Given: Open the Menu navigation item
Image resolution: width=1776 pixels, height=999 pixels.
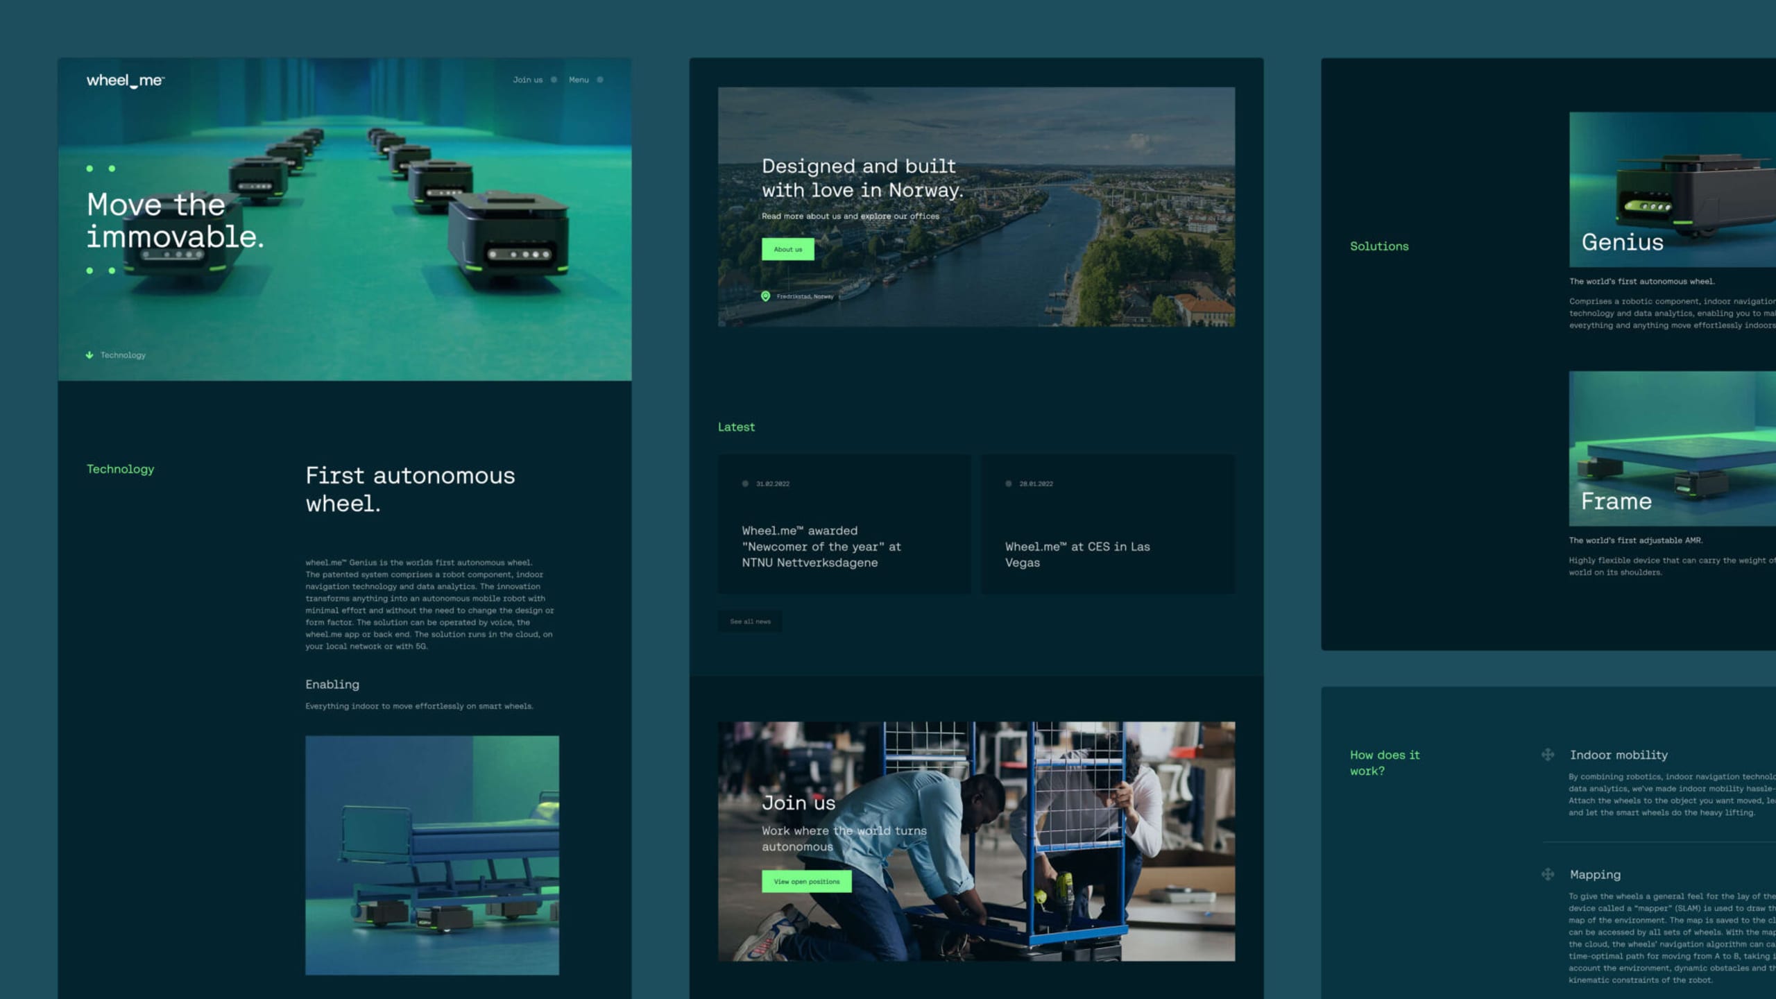Looking at the screenshot, I should 579,80.
